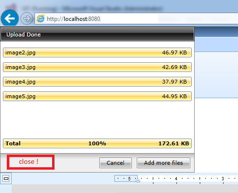Click the Cancel button
Image resolution: width=238 pixels, height=193 pixels.
click(x=115, y=163)
